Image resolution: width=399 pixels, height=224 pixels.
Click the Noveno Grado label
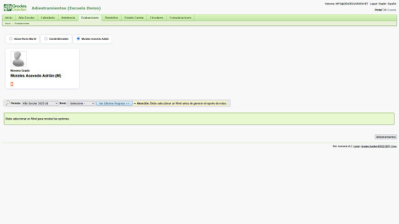pyautogui.click(x=20, y=70)
